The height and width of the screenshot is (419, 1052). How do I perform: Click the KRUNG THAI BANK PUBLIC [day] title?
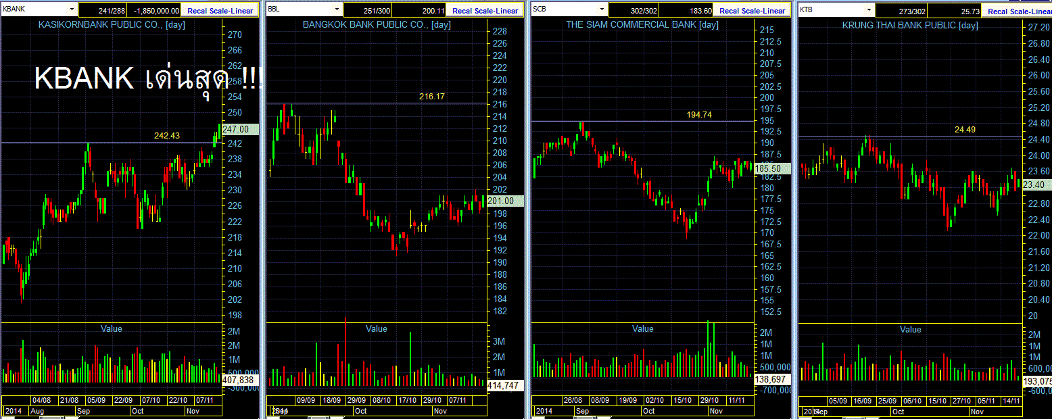pos(910,26)
